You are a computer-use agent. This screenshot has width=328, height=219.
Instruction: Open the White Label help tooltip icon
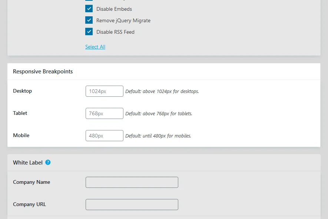tap(48, 162)
